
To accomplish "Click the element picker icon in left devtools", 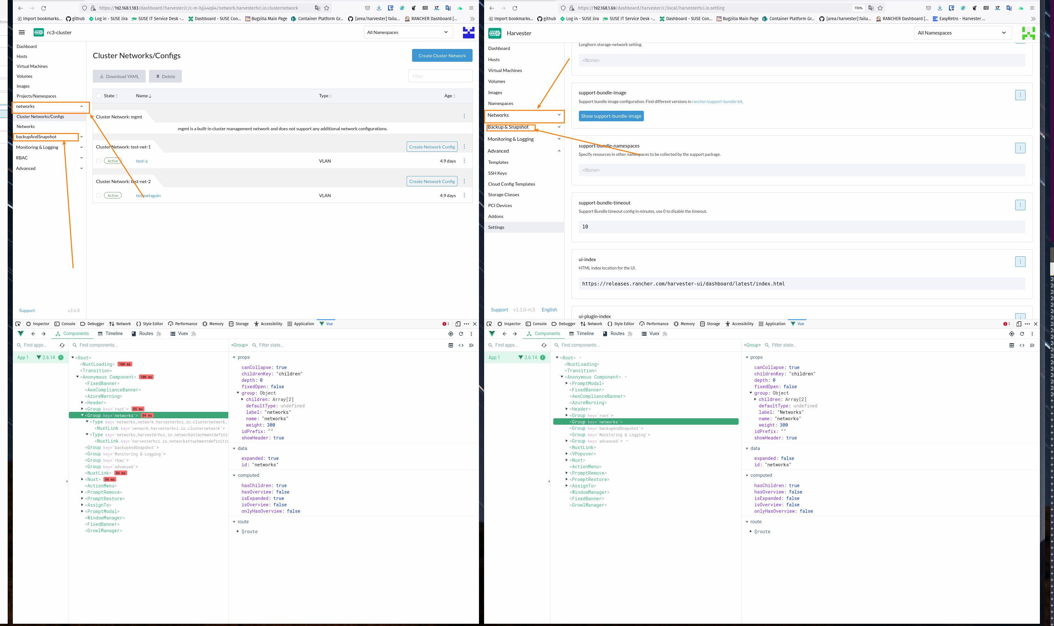I will pos(18,324).
